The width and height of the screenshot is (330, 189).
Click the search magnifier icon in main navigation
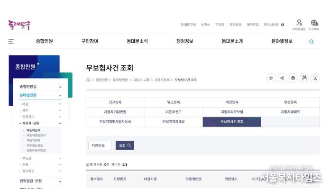(311, 42)
